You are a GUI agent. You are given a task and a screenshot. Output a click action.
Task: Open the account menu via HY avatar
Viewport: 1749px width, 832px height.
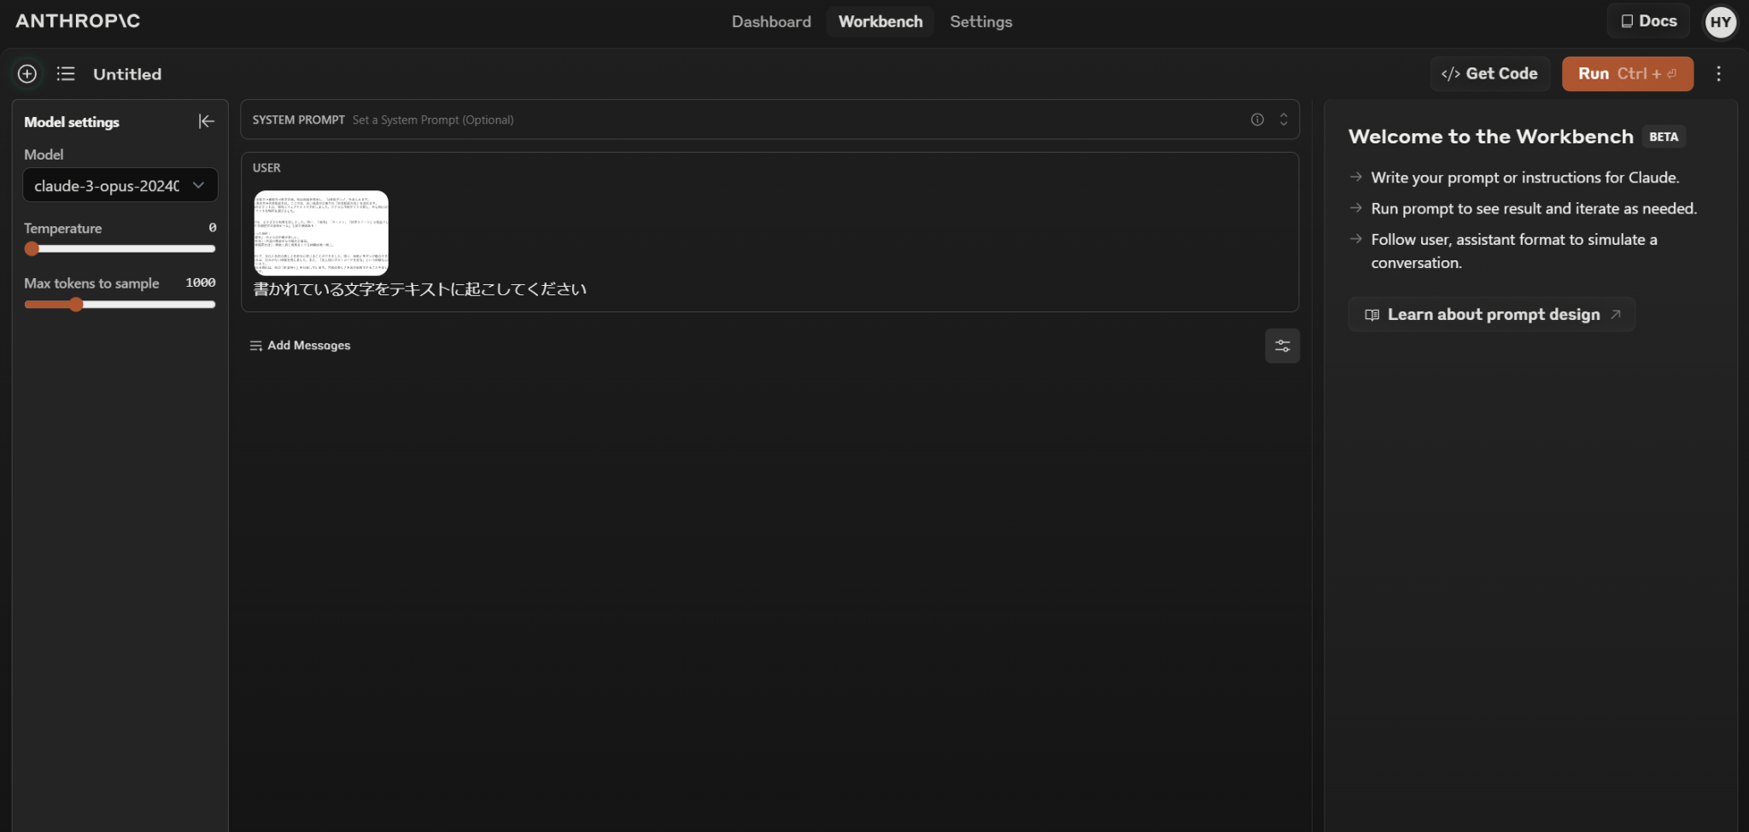[x=1721, y=22]
